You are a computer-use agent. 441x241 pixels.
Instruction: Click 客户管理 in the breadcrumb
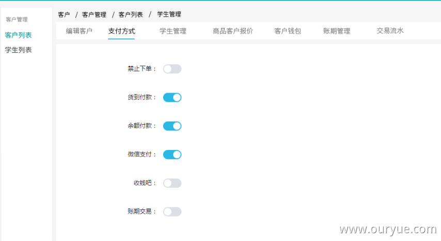(x=94, y=14)
